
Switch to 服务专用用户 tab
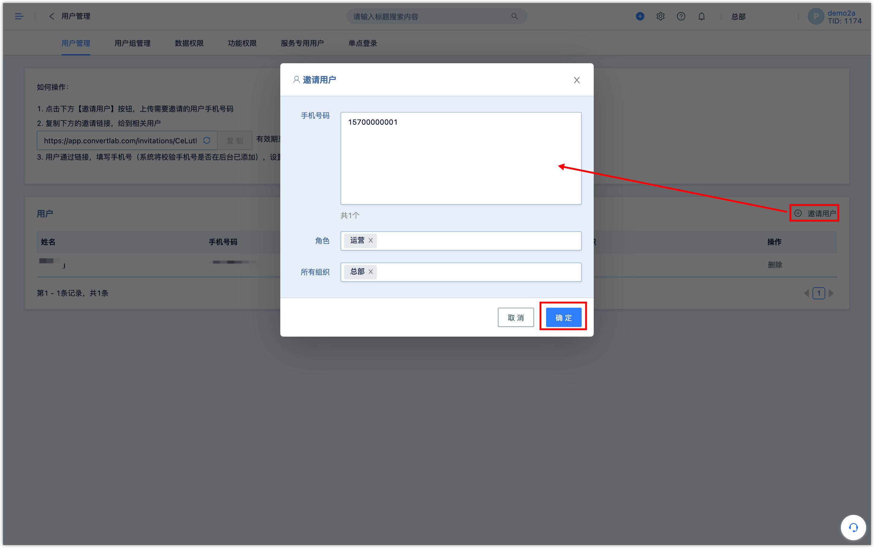[x=302, y=43]
